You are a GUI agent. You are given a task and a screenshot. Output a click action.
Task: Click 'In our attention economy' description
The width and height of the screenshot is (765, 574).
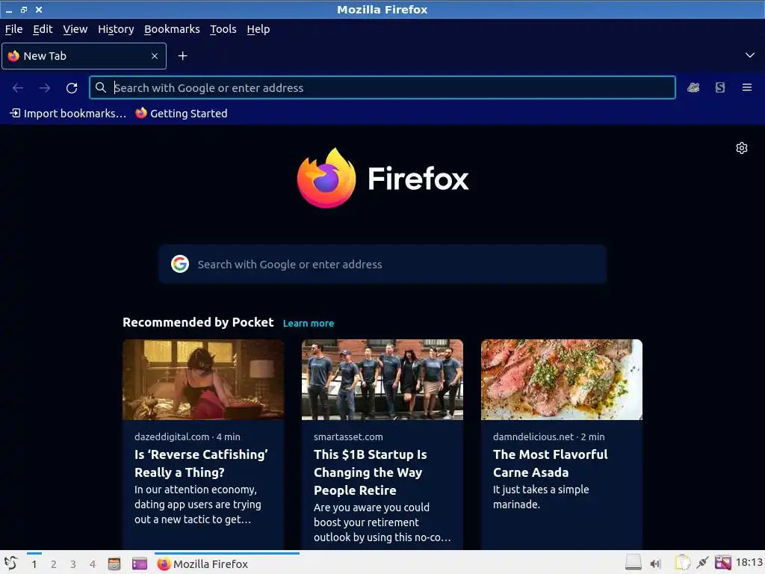tap(197, 504)
